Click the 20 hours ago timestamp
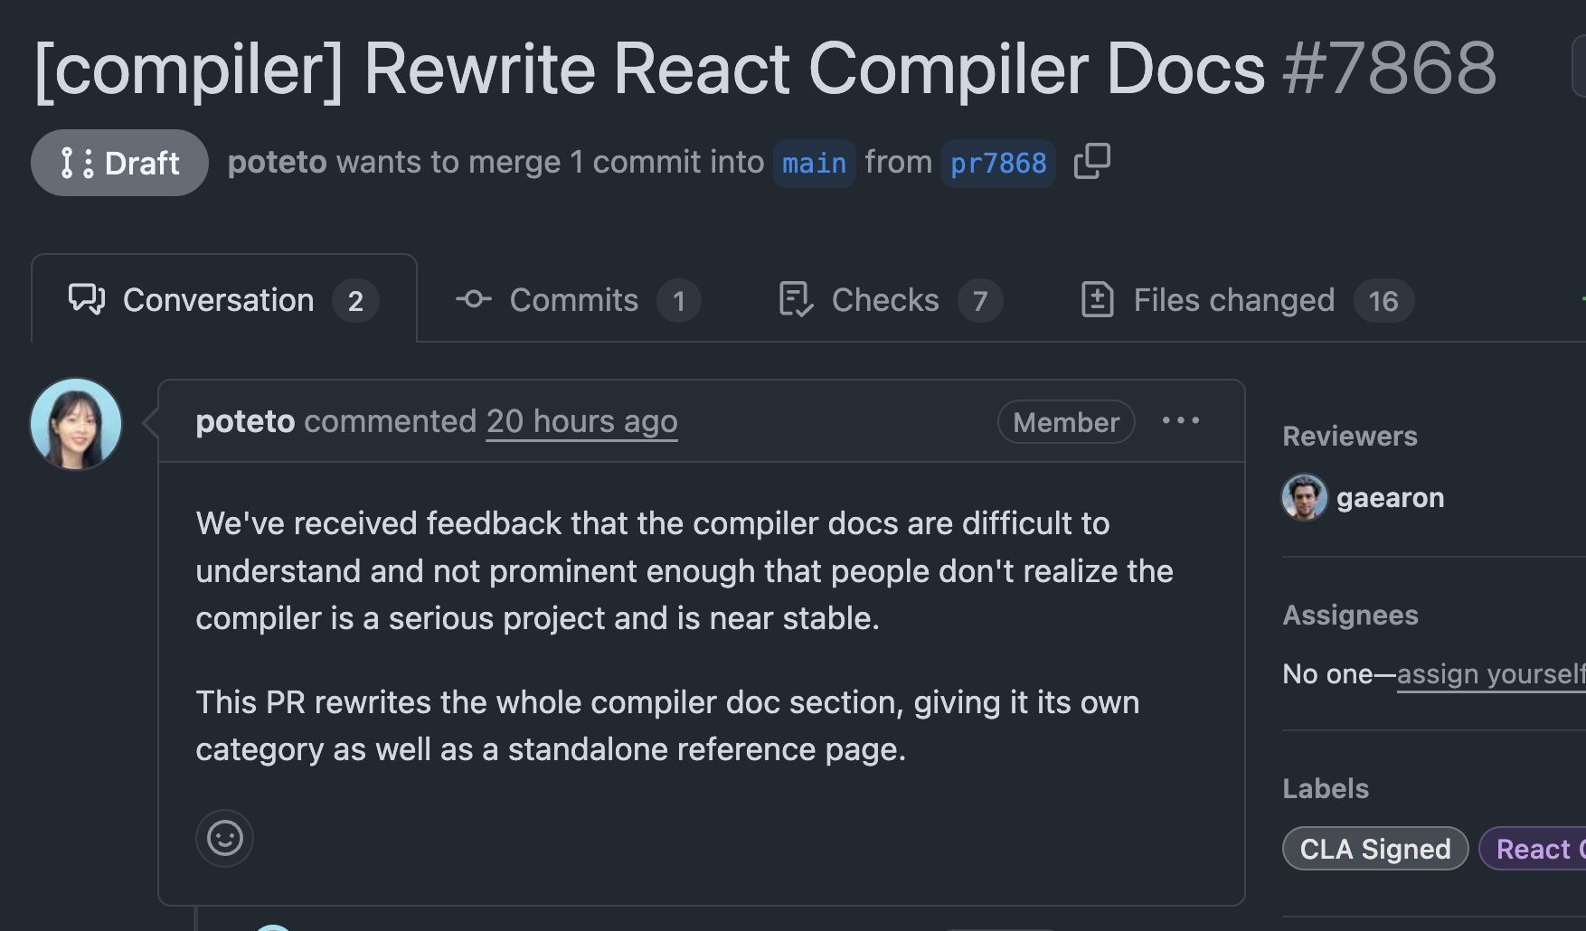This screenshot has width=1586, height=931. [581, 421]
